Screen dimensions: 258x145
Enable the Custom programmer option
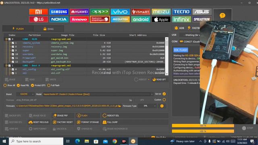point(164,99)
